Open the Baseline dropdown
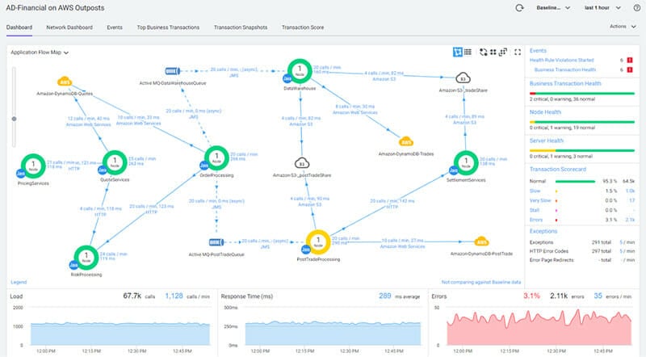This screenshot has height=357, width=646. point(553,8)
